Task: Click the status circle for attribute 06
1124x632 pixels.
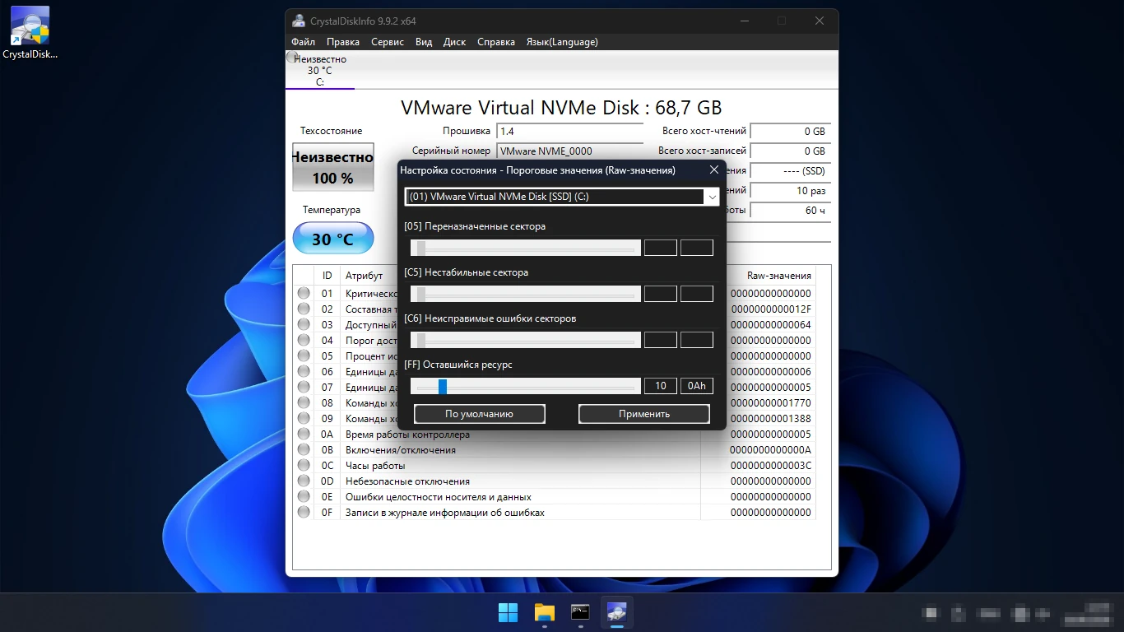Action: tap(304, 372)
